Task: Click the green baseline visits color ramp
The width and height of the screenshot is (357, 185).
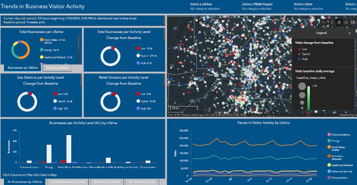Action: [x=309, y=98]
